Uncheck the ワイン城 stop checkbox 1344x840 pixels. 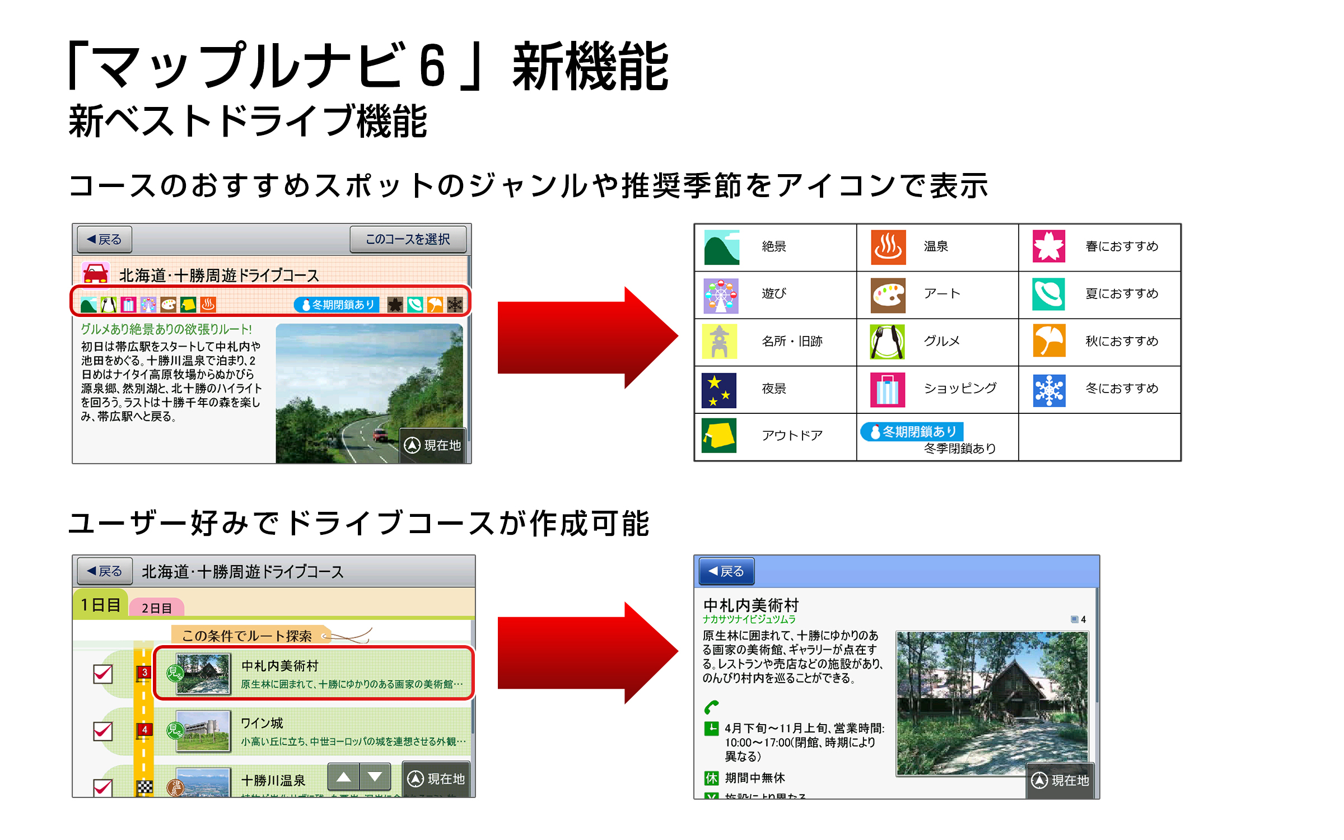(x=103, y=731)
